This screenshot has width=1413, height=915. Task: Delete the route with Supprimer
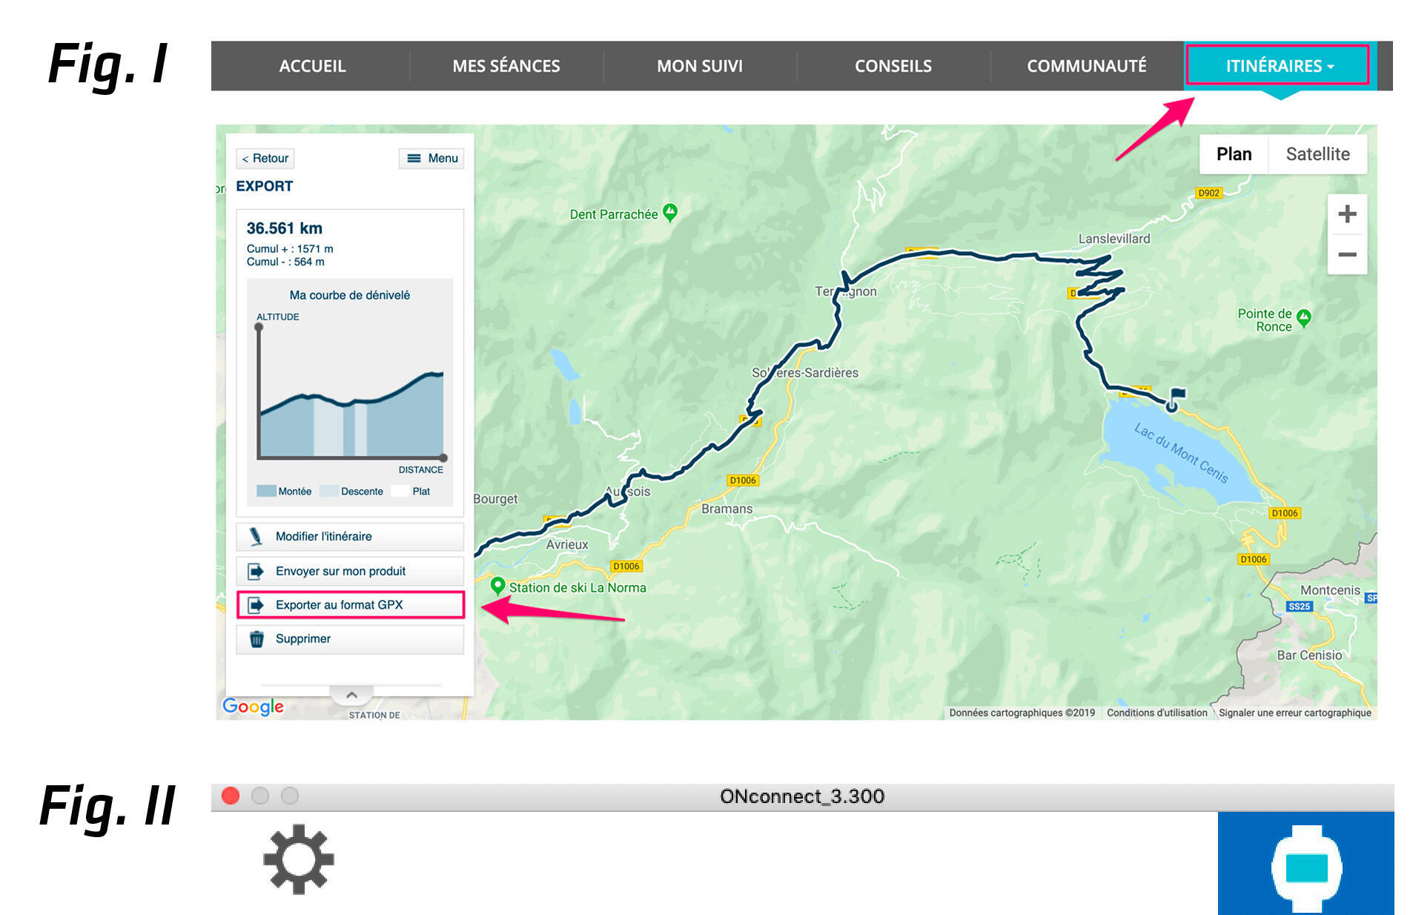click(350, 639)
